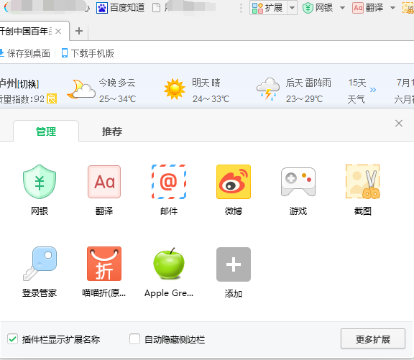Open the 邮件 mail extension icon
414x360 pixels.
tap(169, 182)
